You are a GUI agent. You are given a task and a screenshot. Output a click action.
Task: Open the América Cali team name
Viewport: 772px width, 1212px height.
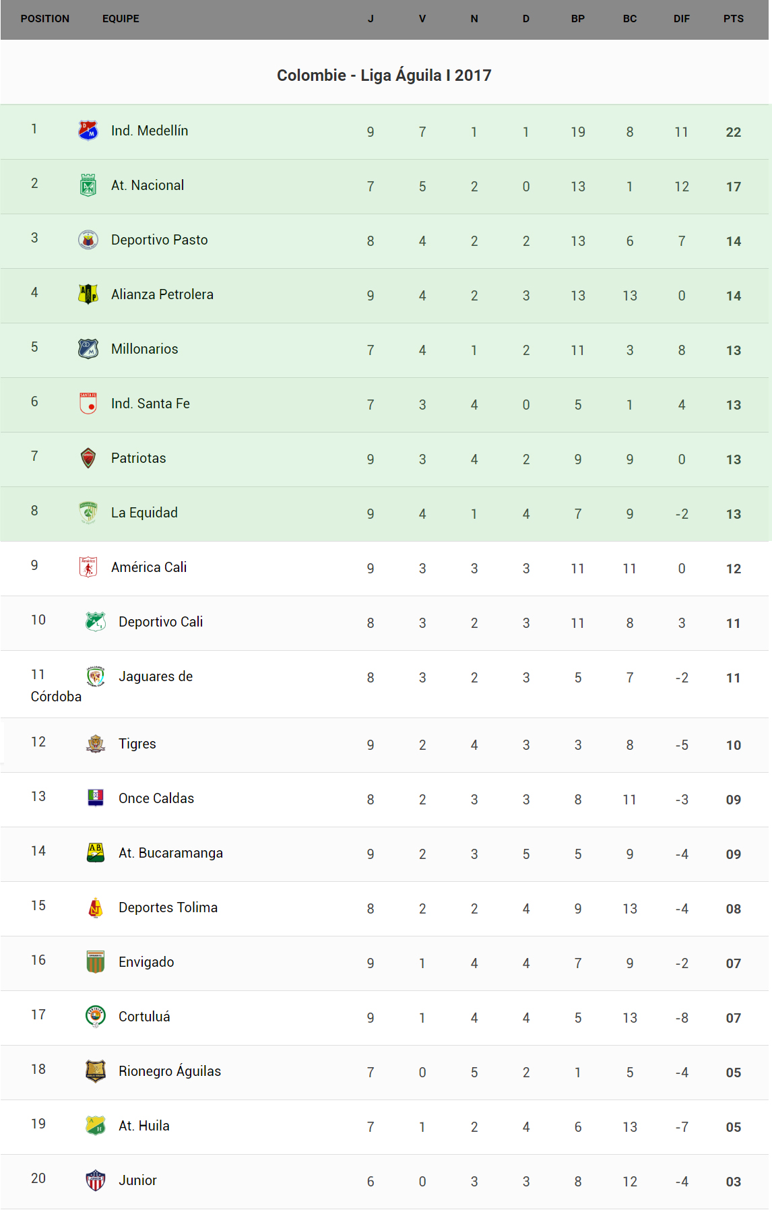(149, 567)
